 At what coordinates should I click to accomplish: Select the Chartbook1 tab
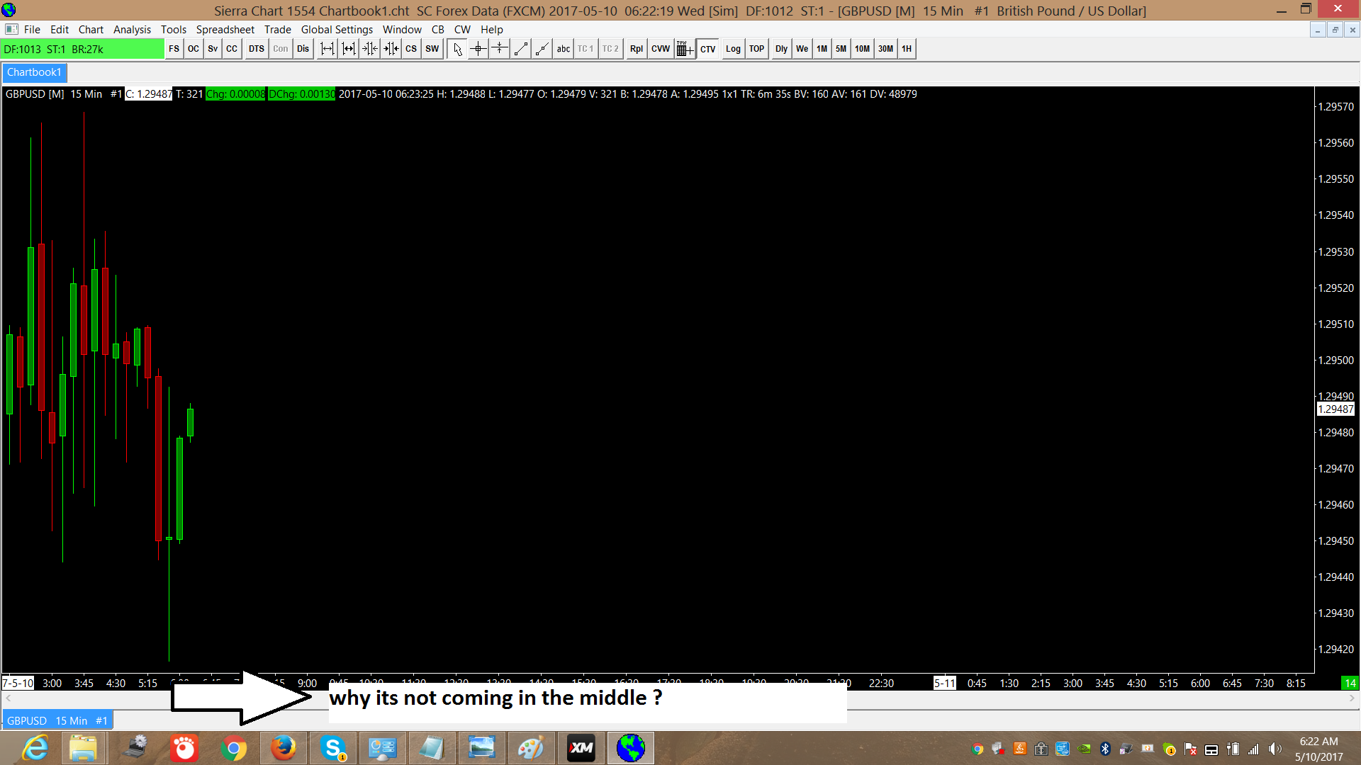point(34,72)
